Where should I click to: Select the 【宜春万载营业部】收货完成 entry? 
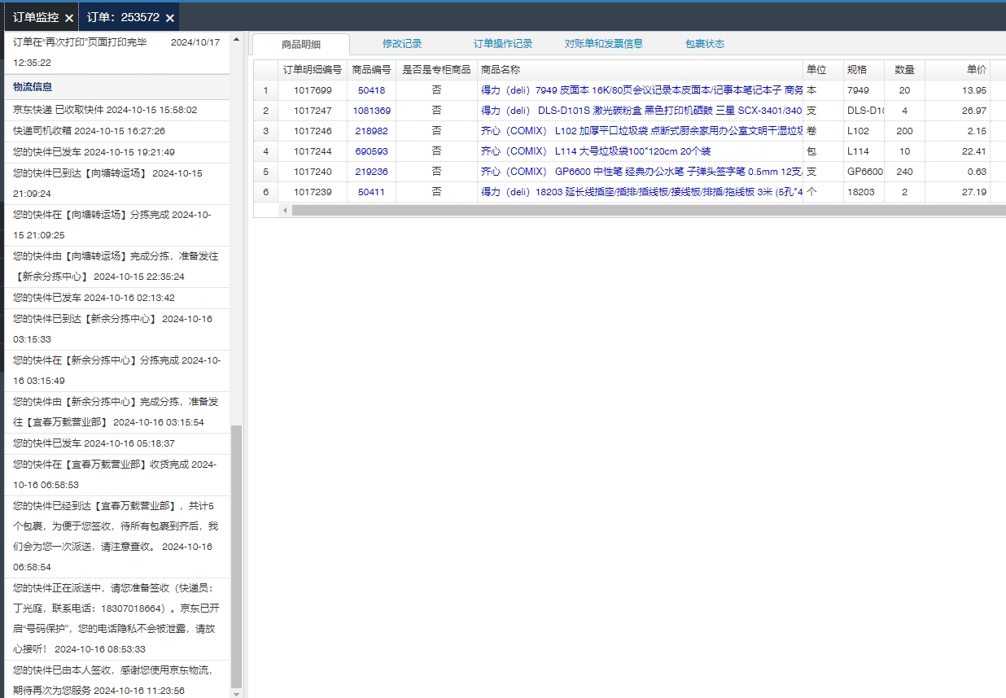(x=117, y=474)
